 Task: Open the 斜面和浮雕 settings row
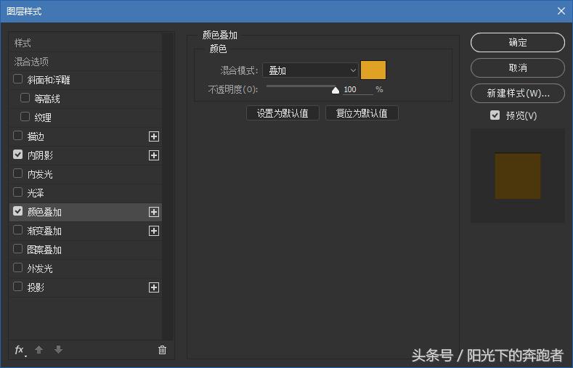86,80
